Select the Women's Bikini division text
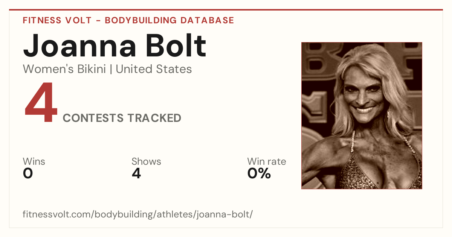The height and width of the screenshot is (237, 452). point(64,69)
